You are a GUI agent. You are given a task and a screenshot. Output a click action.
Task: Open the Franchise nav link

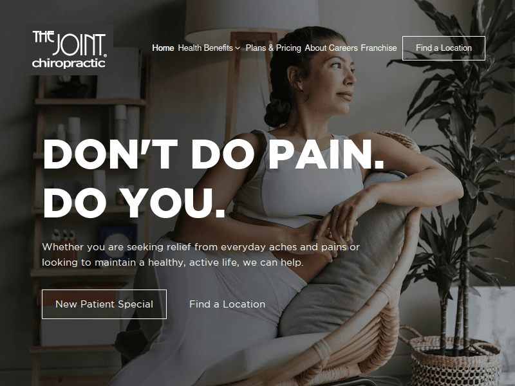(379, 48)
